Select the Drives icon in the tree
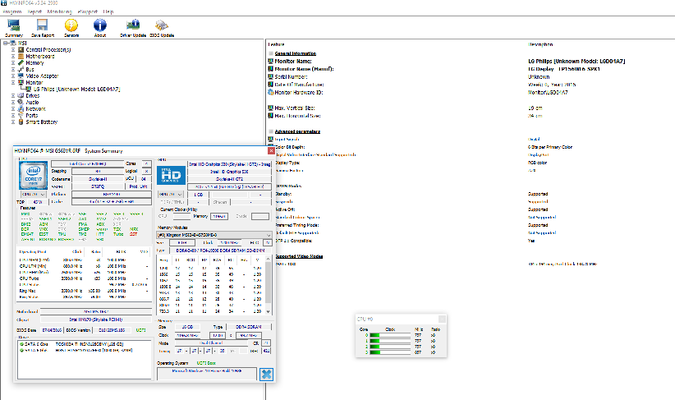 (21, 95)
